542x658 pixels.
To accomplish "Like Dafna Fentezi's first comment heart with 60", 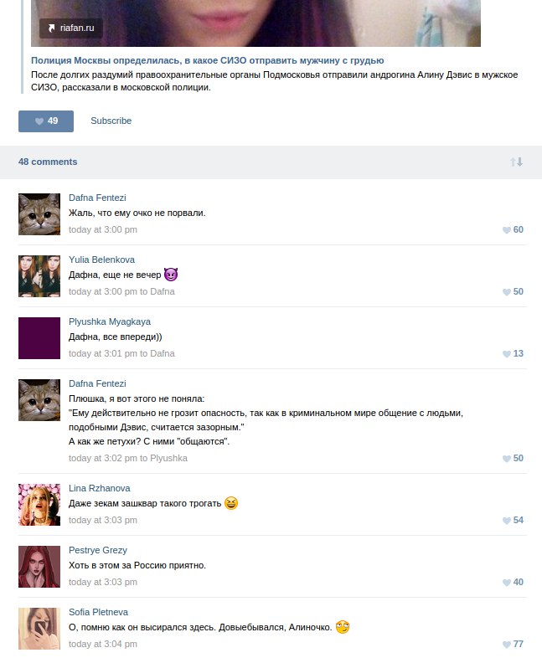I will 513,230.
